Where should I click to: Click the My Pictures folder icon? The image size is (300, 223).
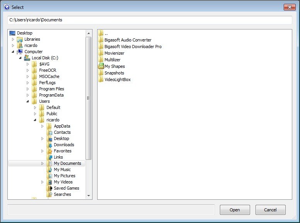pos(50,176)
